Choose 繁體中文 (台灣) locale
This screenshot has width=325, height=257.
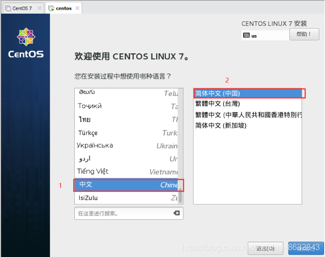tap(248, 104)
